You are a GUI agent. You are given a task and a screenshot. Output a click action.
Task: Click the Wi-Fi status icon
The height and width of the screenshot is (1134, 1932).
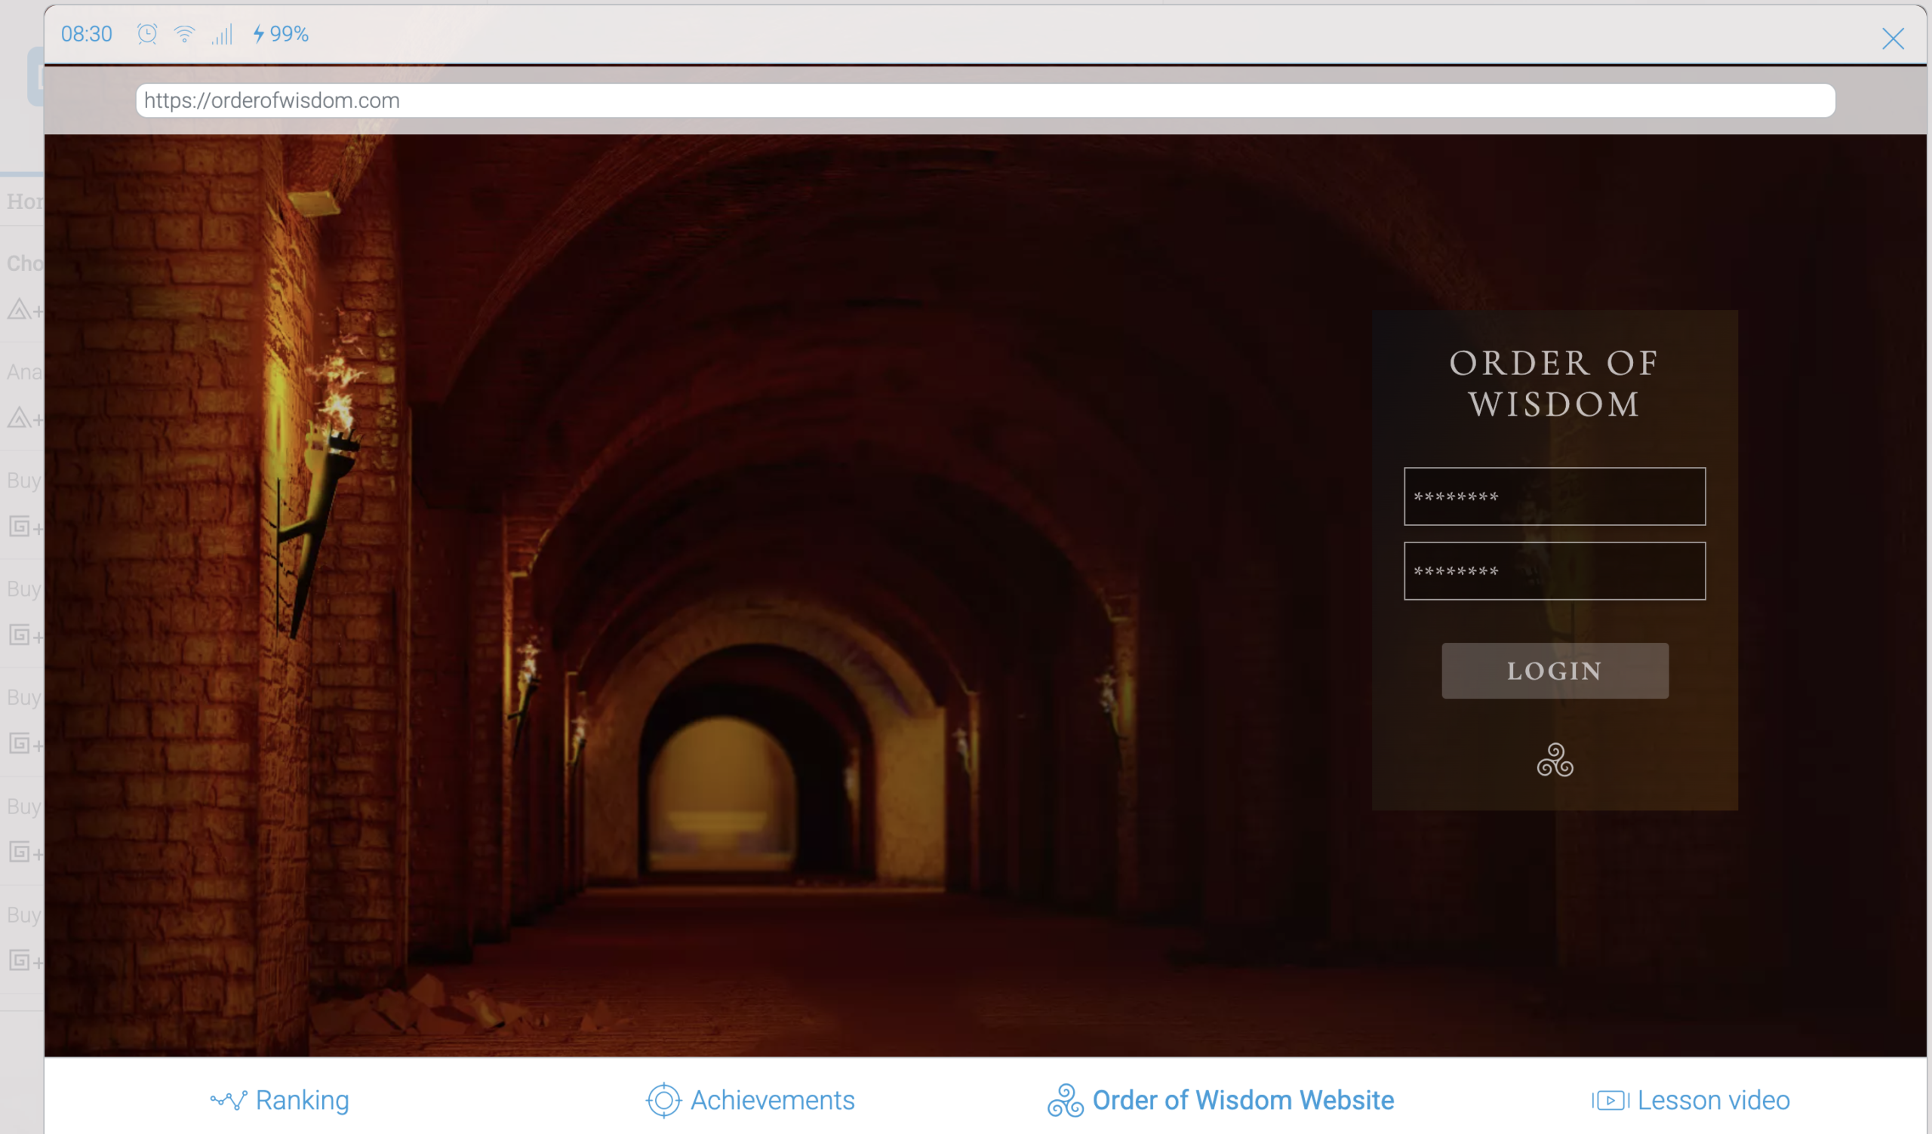pyautogui.click(x=184, y=34)
